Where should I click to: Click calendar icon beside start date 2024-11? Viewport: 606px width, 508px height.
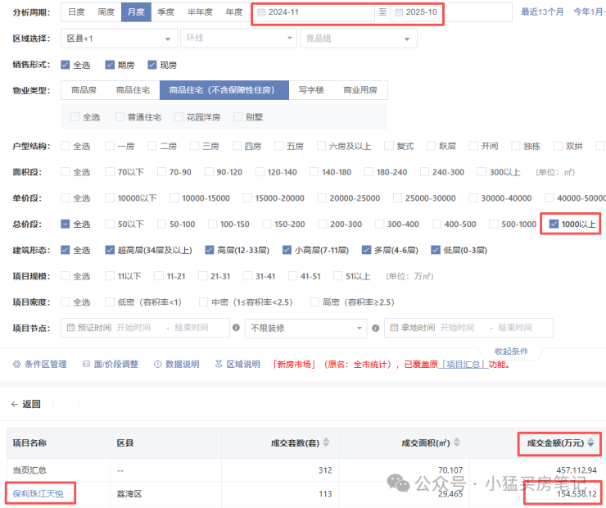point(261,12)
